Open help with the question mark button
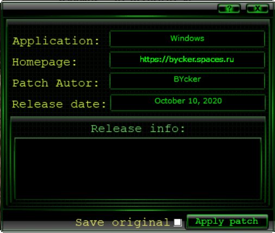Screen dimensions: 275x233 click(229, 8)
